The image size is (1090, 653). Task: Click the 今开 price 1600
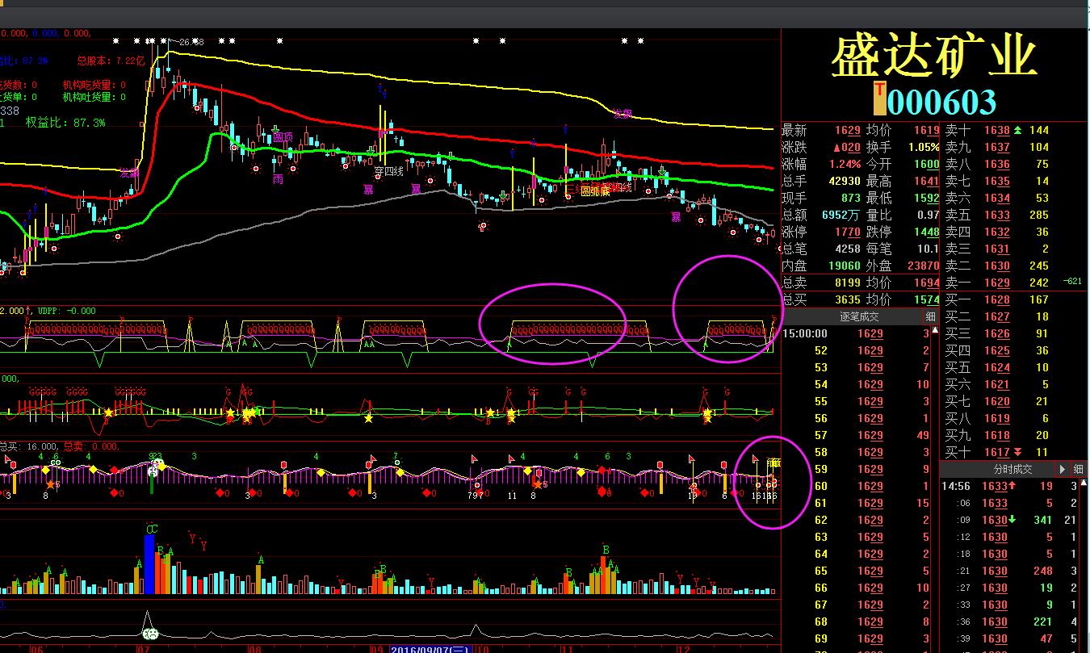click(926, 164)
